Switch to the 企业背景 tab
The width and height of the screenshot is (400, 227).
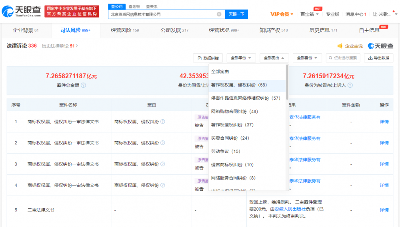[26, 30]
